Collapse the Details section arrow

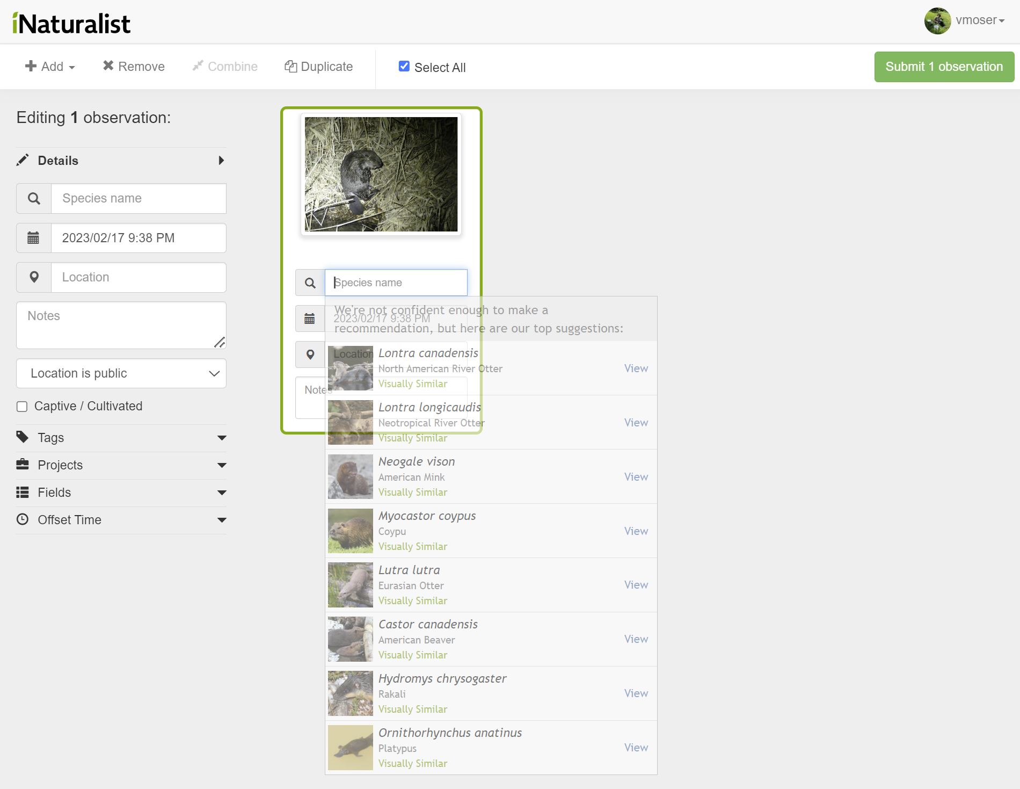point(221,161)
